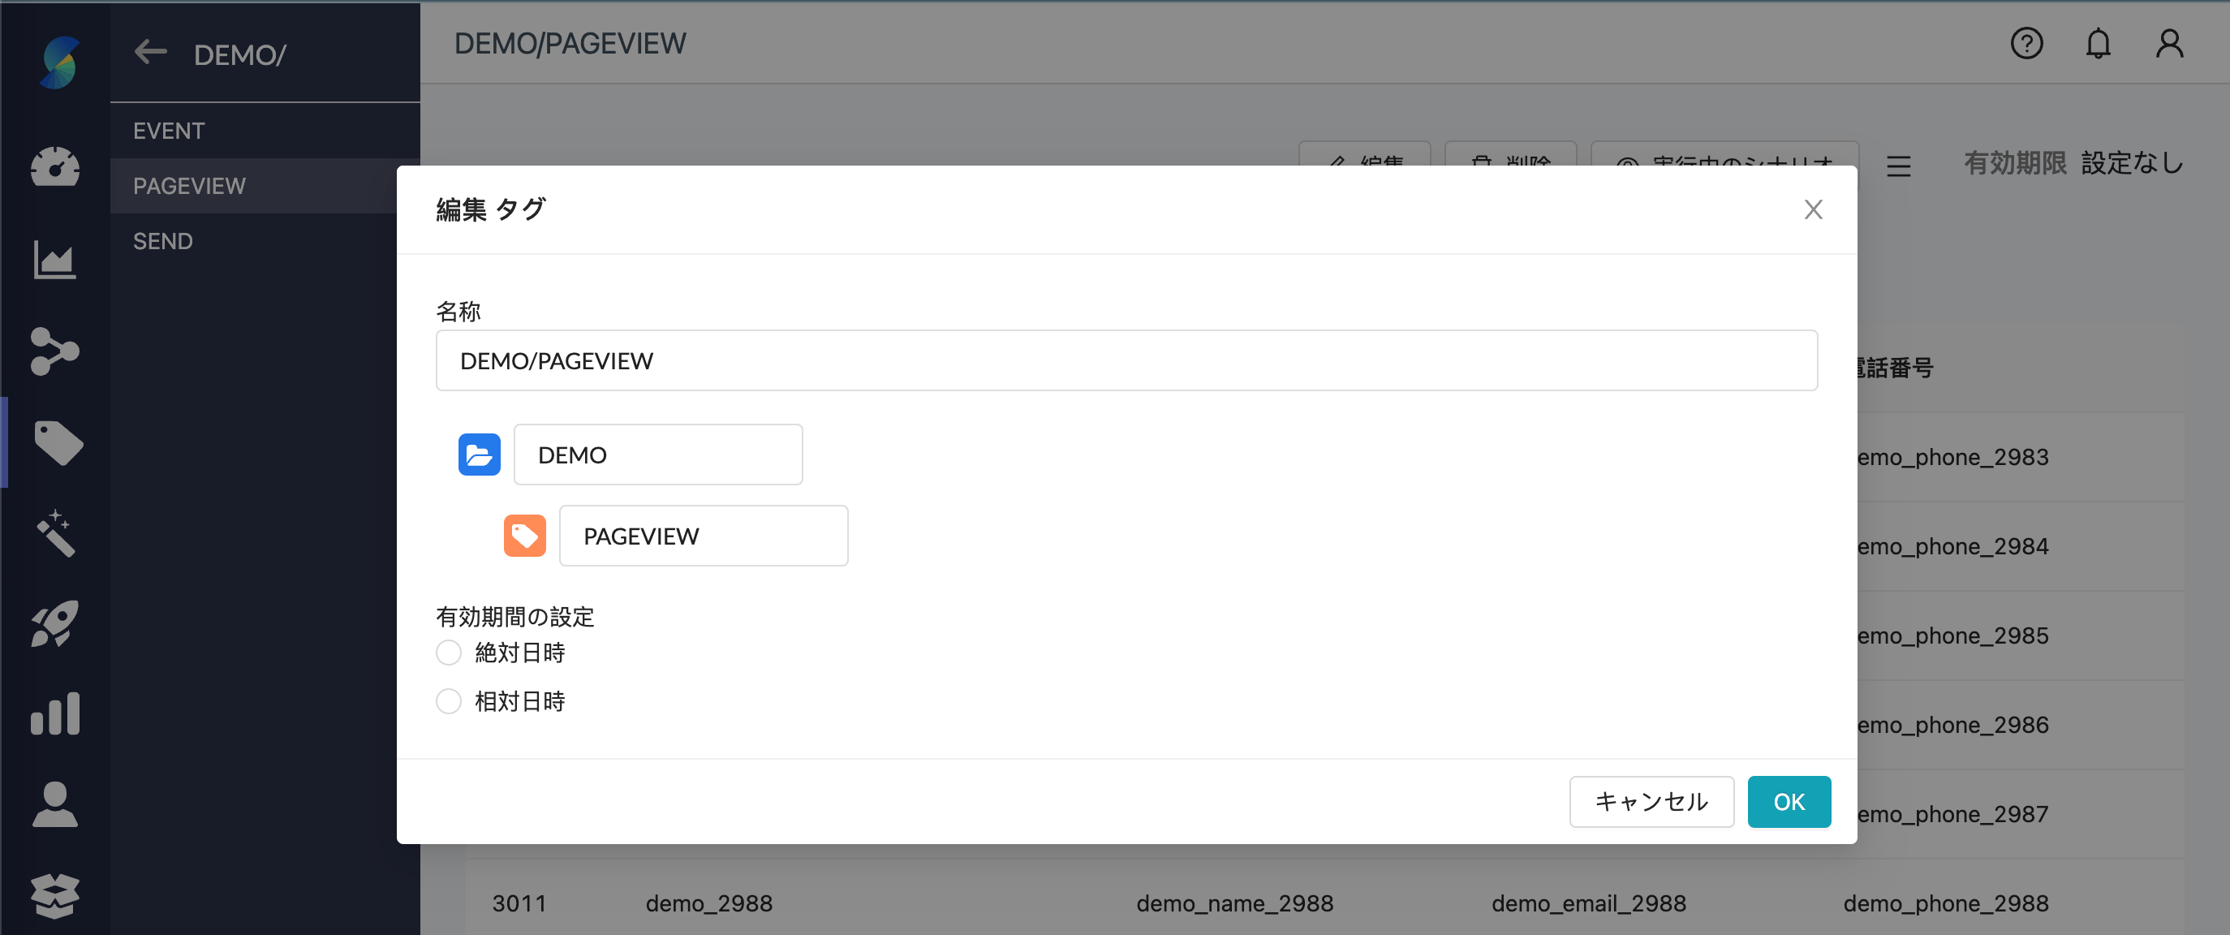Click the box package icon at sidebar bottom
2230x935 pixels.
pos(54,895)
